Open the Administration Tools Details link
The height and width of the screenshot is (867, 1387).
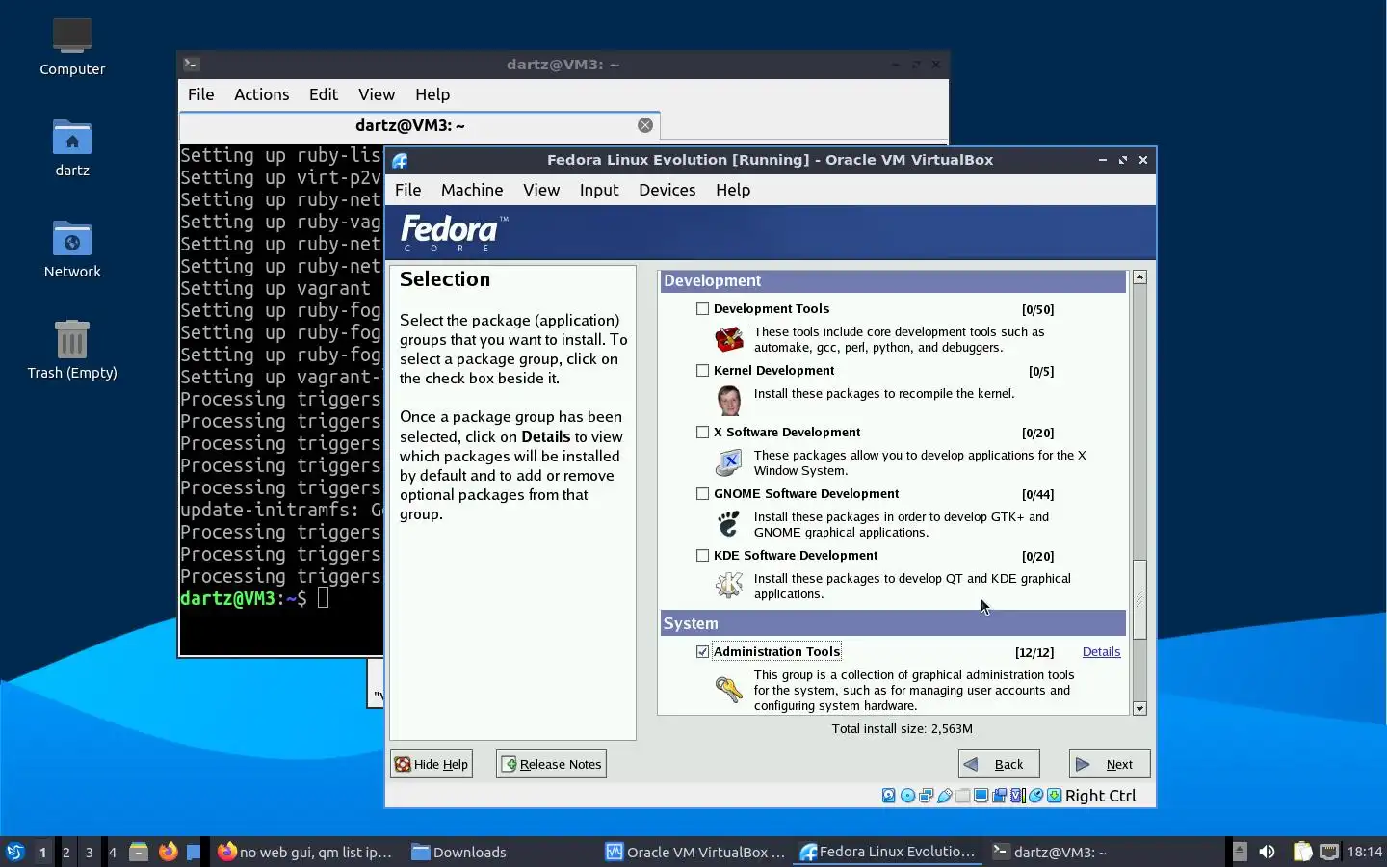(x=1101, y=652)
